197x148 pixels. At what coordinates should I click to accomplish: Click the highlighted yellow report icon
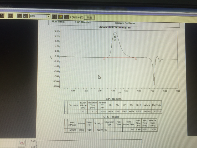60,17
